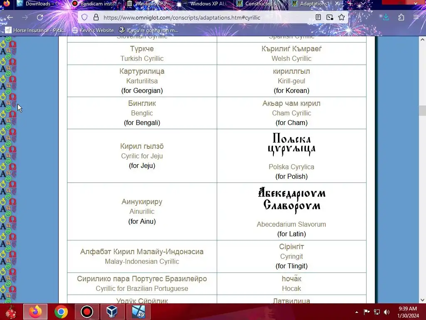Go back to previous page

10,17
